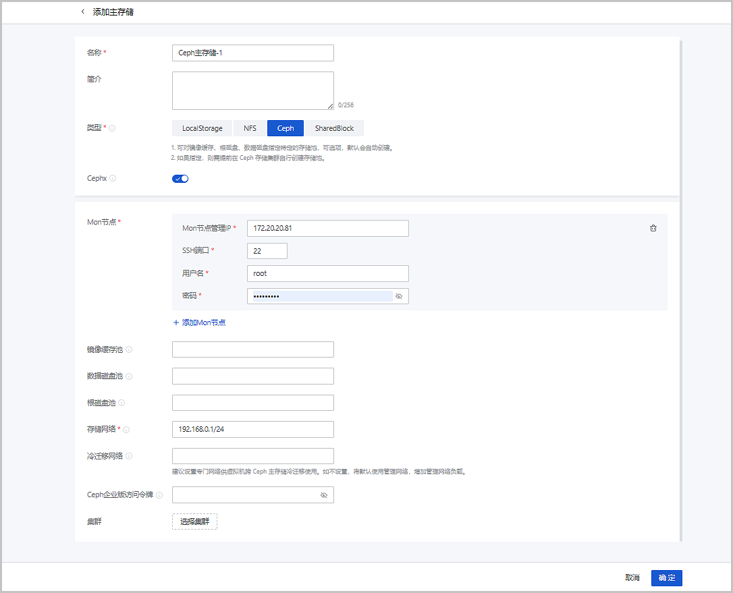This screenshot has width=733, height=593.
Task: Click 取消 to cancel
Action: [632, 578]
